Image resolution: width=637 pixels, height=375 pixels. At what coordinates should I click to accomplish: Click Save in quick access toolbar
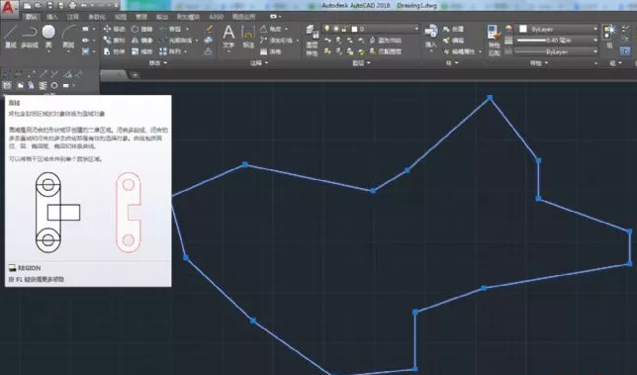50,6
